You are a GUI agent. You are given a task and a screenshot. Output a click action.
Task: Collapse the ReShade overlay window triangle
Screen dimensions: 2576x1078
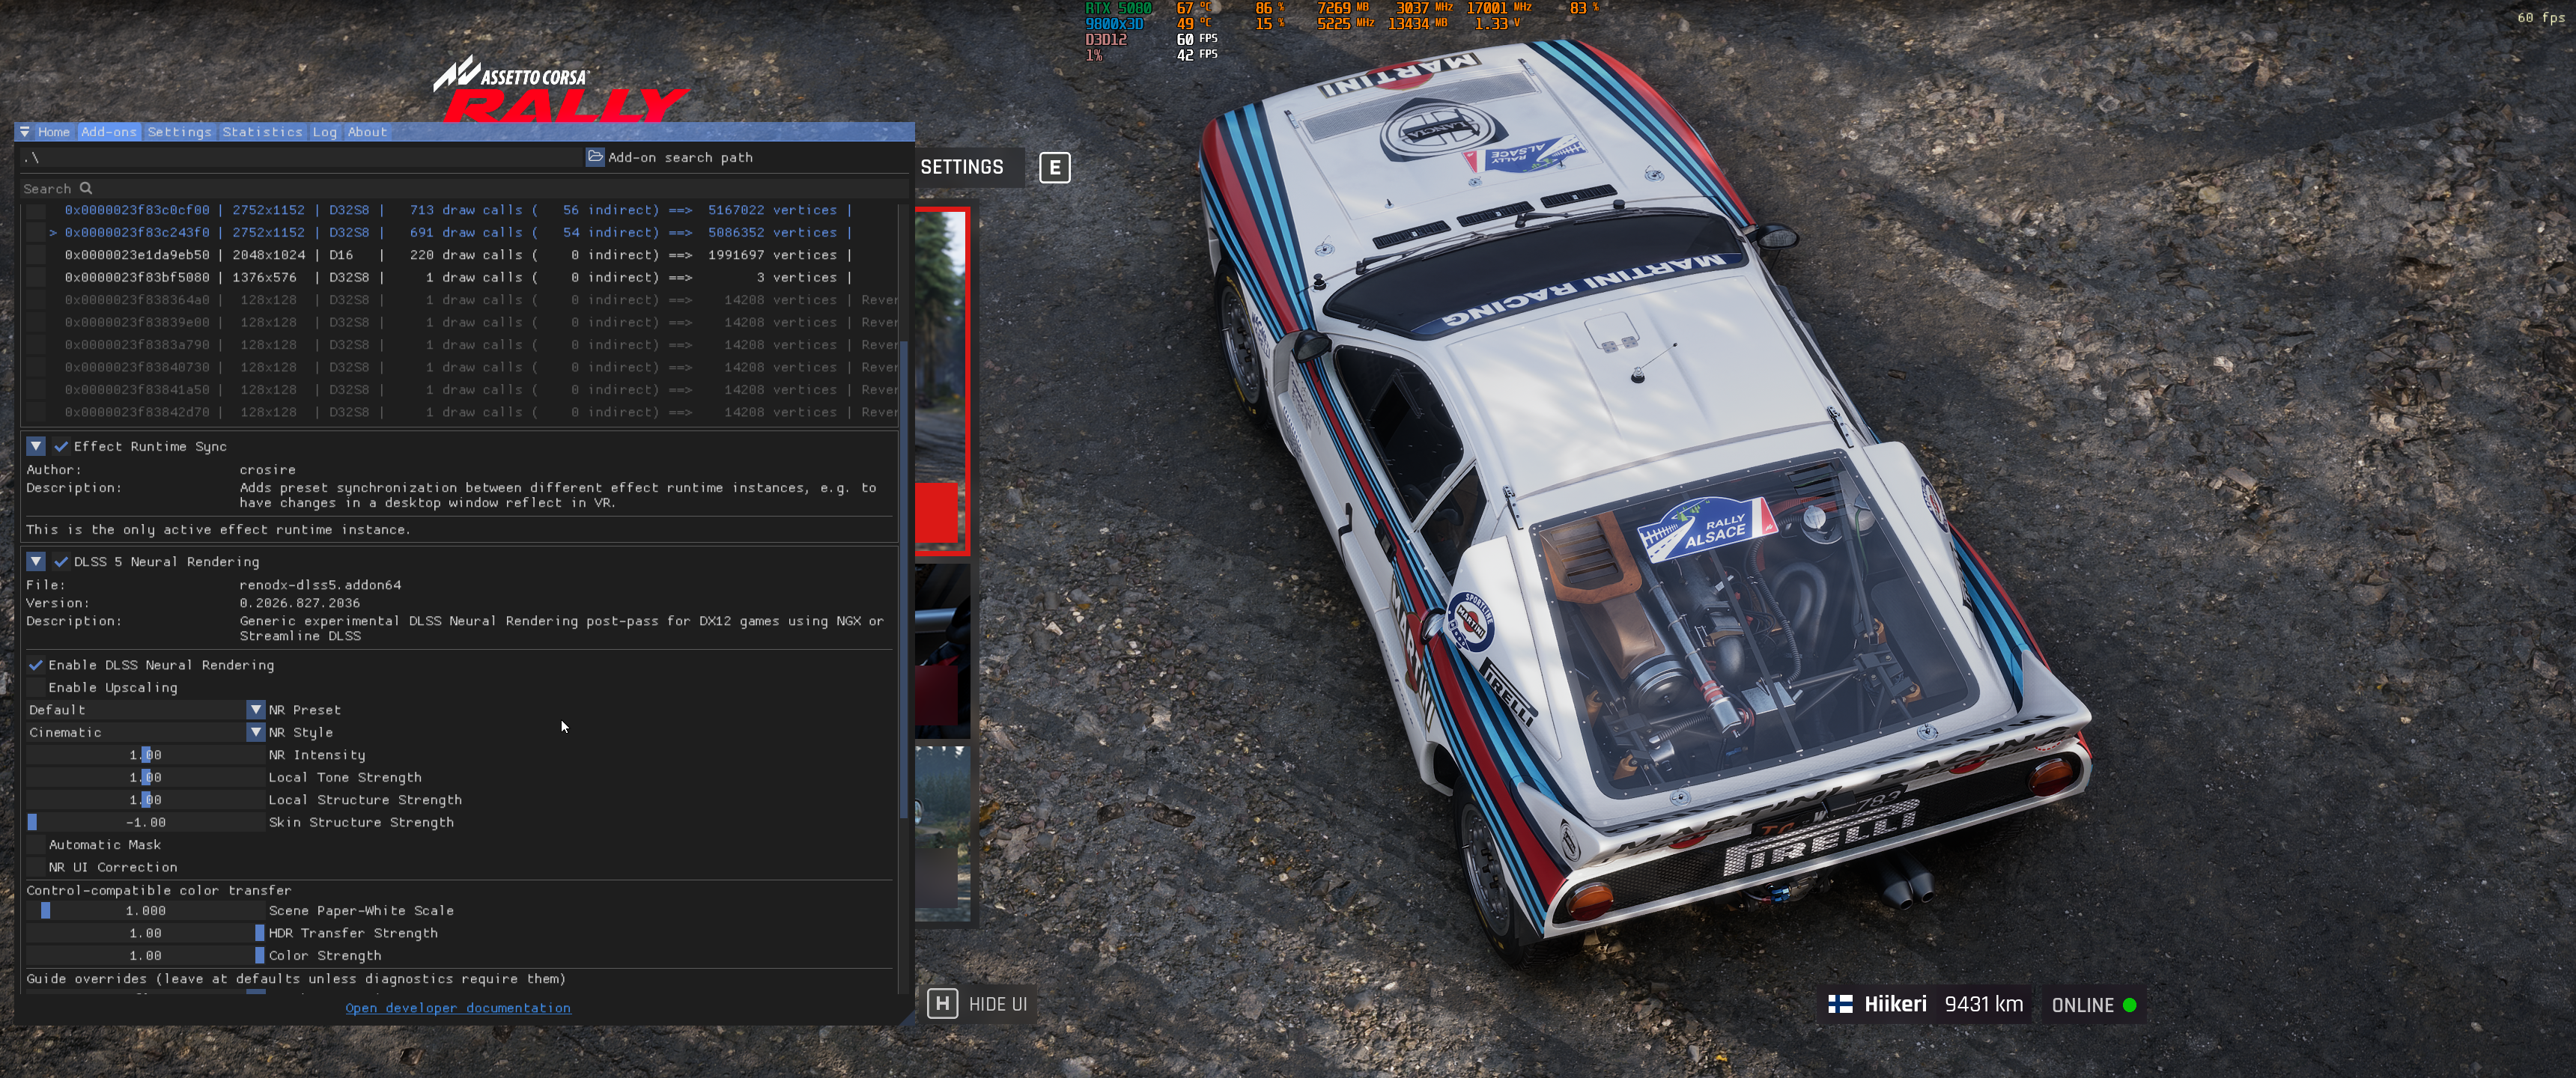[24, 132]
